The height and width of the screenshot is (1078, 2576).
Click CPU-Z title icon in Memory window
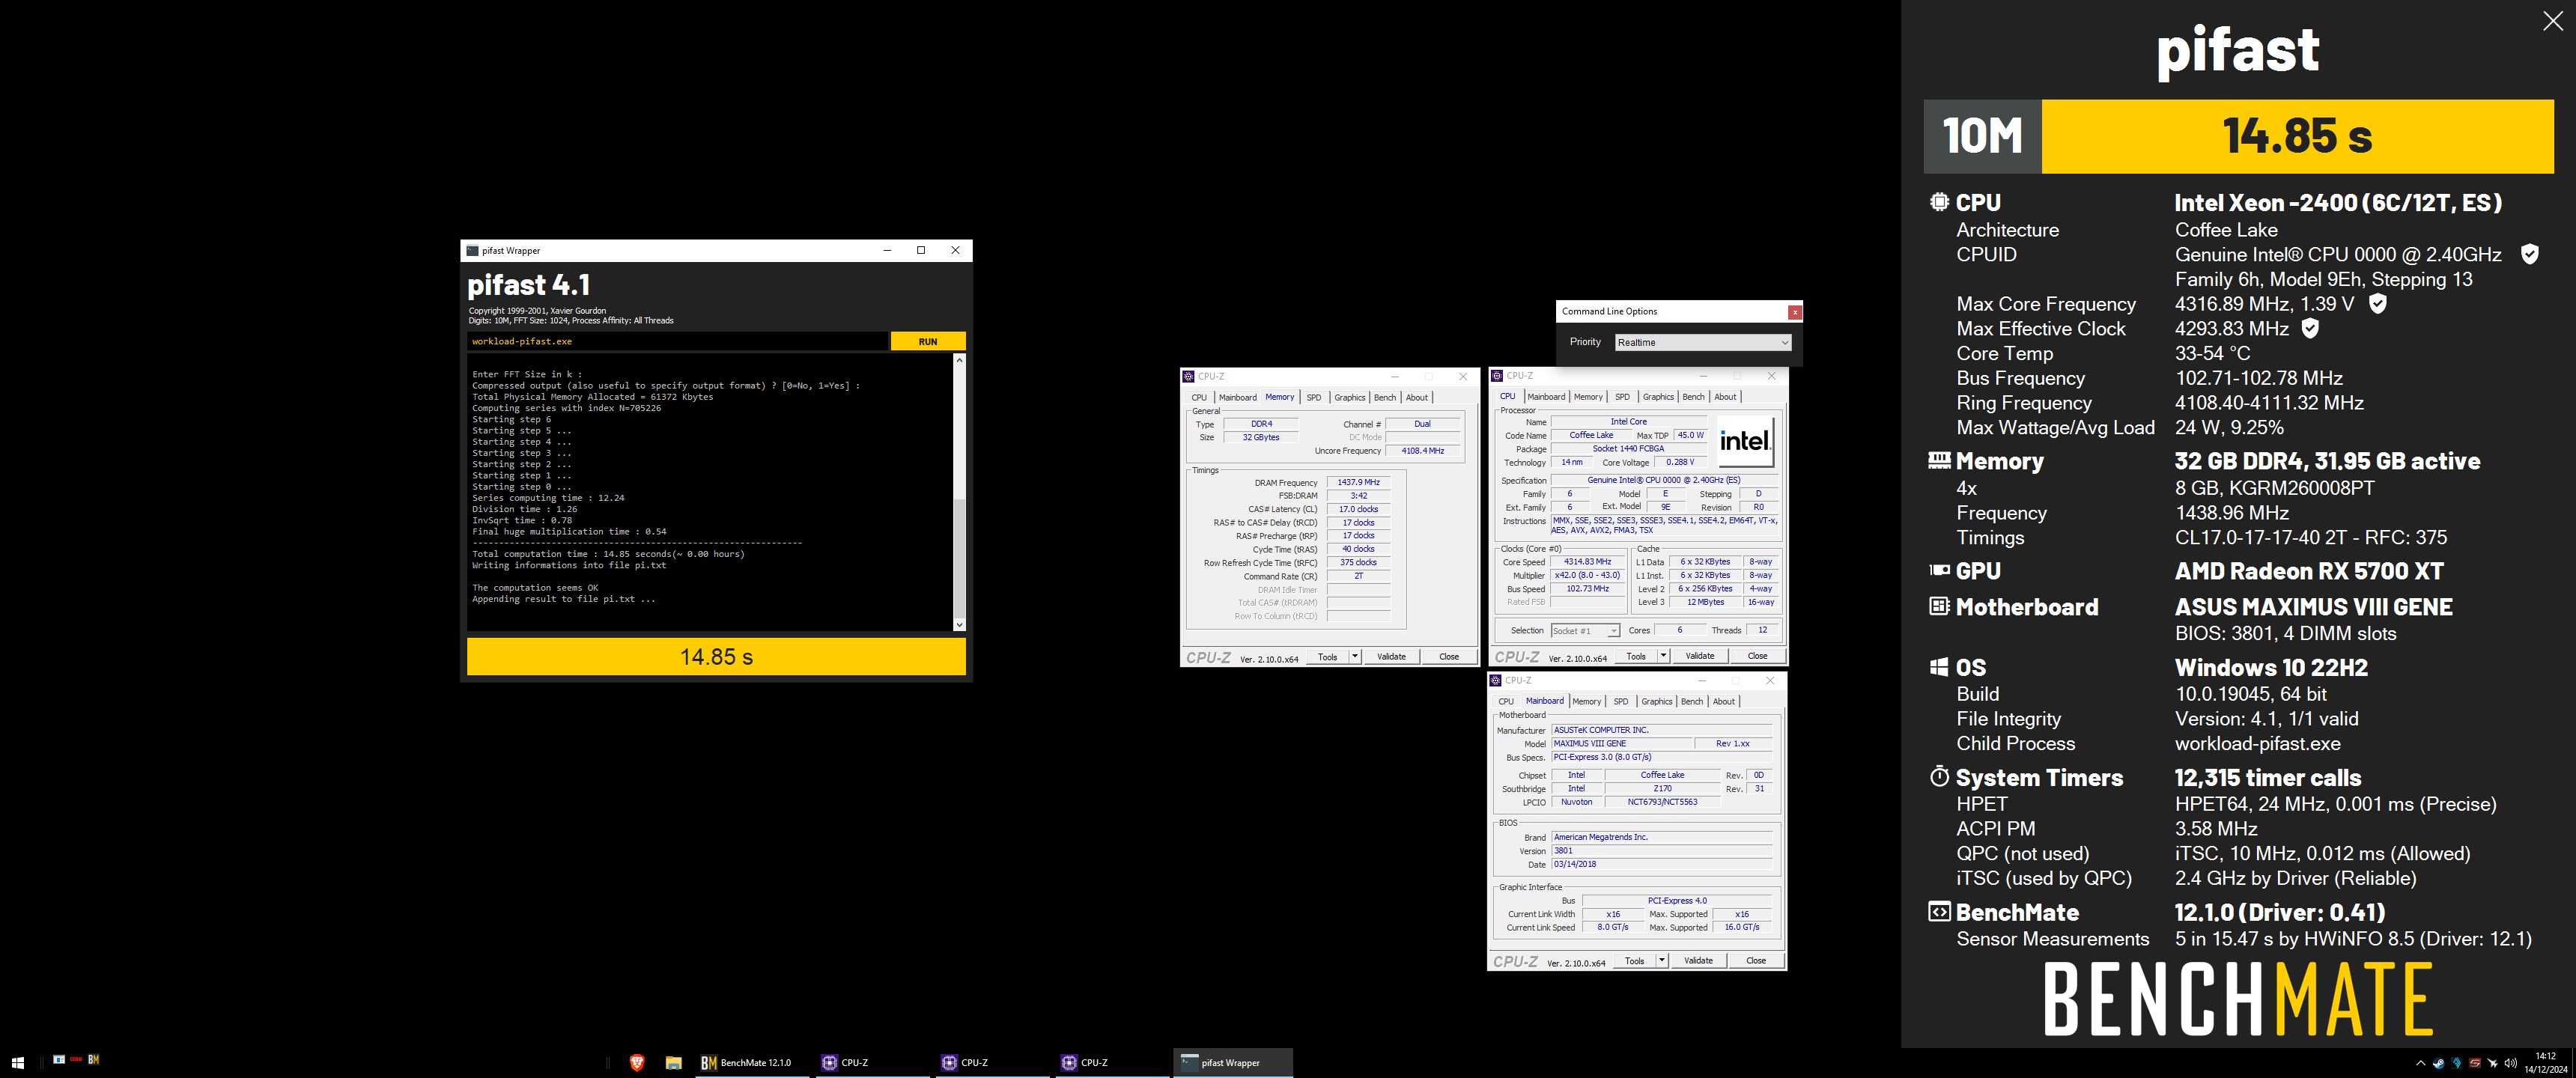click(x=1189, y=376)
